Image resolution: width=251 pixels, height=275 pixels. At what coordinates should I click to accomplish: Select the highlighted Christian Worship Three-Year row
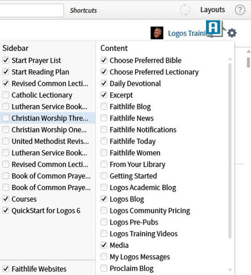[x=49, y=118]
